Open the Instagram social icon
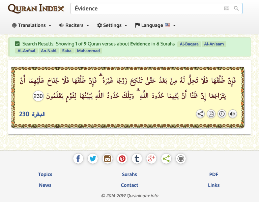Image resolution: width=259 pixels, height=202 pixels. pyautogui.click(x=108, y=159)
